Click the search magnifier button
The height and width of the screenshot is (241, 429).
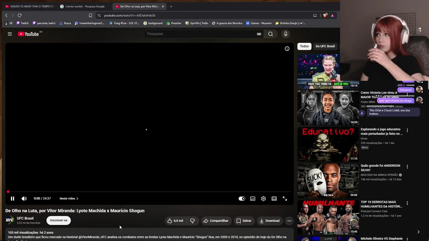[x=270, y=34]
